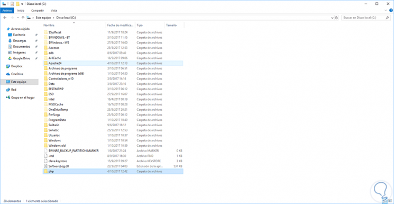394x204 pixels.
Task: Click the Back navigation arrow
Action: [x=5, y=17]
